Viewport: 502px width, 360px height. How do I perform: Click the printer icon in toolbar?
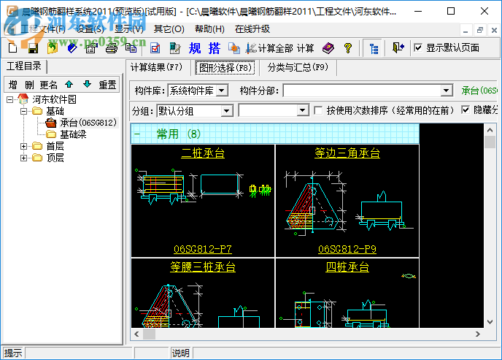point(111,48)
